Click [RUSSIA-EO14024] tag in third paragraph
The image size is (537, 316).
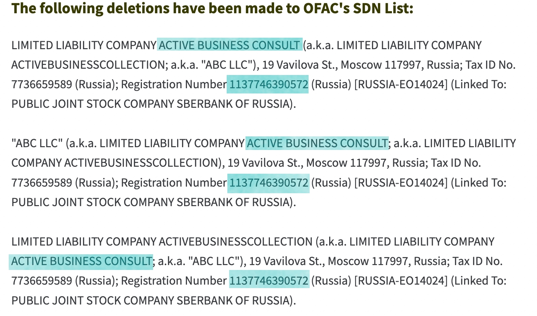401,281
